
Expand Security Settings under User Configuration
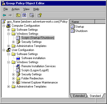point(13,74)
